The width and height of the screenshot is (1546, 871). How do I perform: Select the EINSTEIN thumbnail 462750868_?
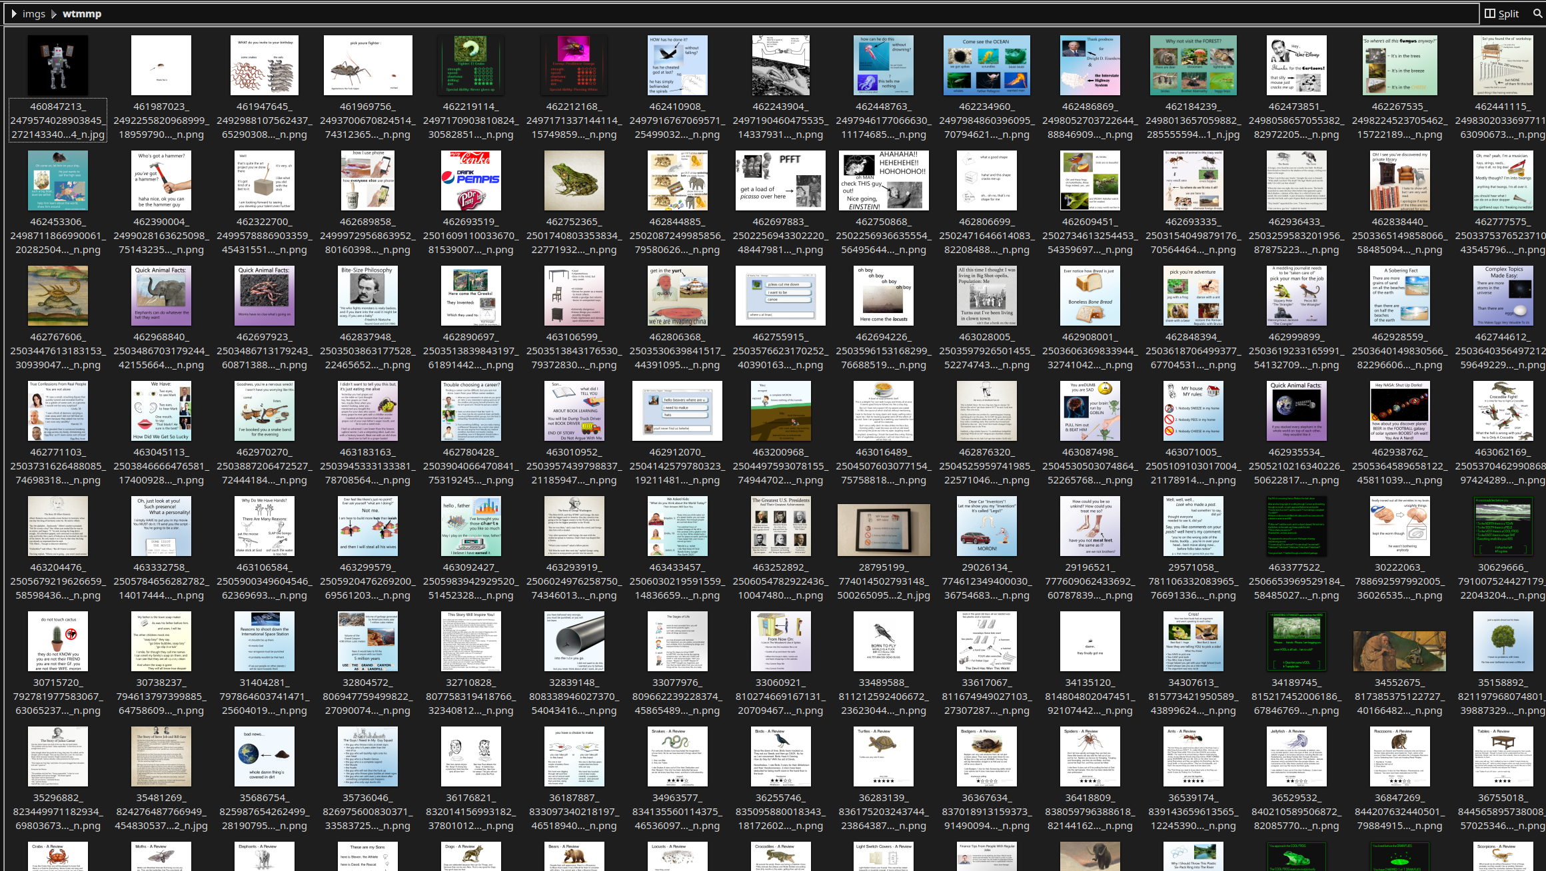884,180
